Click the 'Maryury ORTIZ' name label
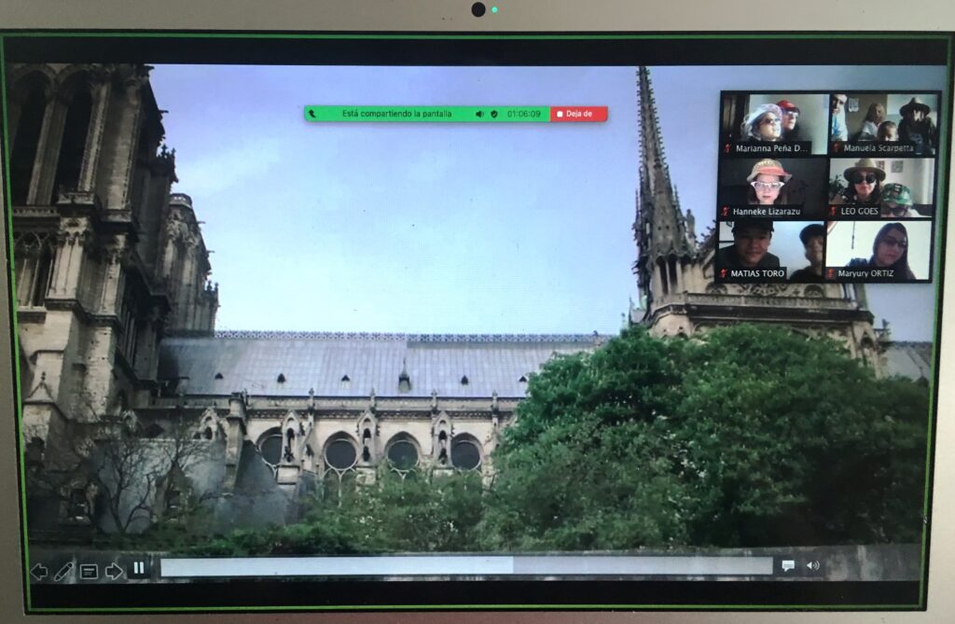 pyautogui.click(x=865, y=273)
